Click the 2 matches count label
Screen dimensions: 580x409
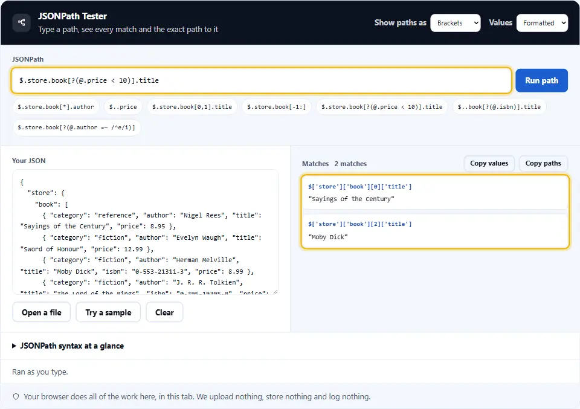(x=350, y=164)
